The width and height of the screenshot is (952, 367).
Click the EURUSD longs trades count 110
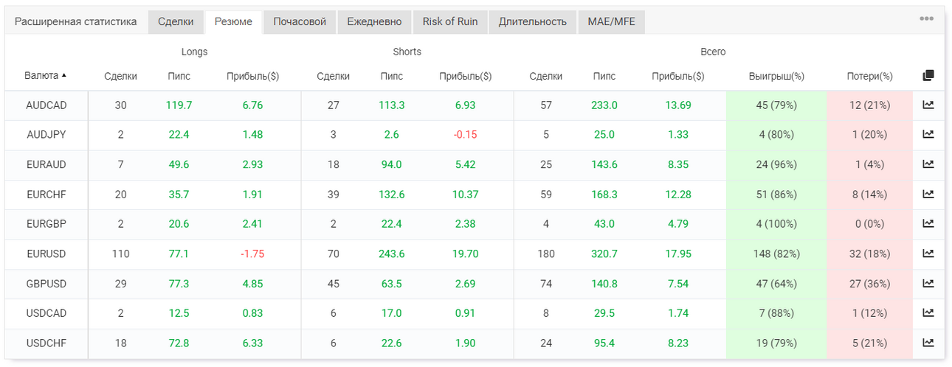[120, 254]
